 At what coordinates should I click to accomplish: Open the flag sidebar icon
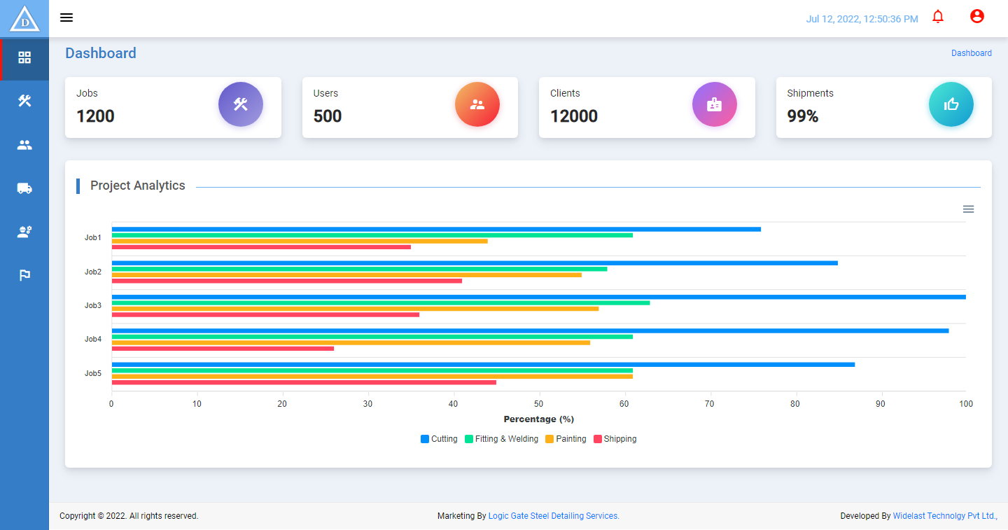(x=24, y=275)
